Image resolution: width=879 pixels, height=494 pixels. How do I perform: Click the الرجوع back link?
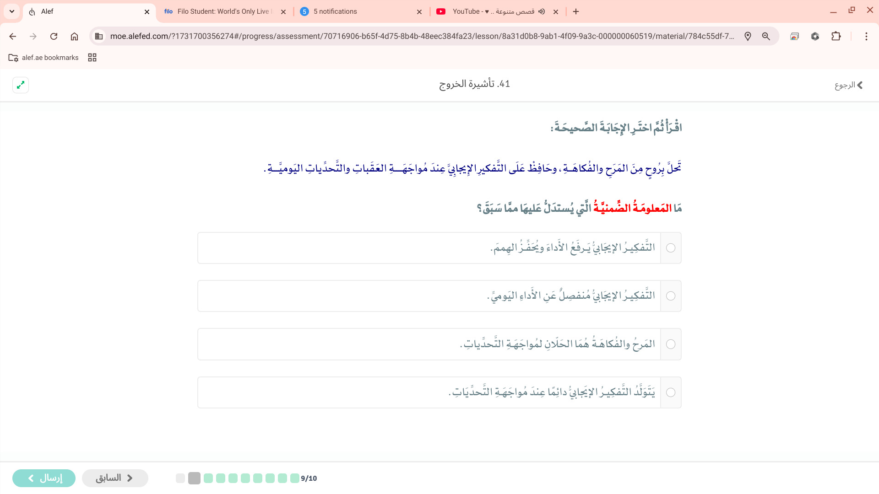click(849, 85)
